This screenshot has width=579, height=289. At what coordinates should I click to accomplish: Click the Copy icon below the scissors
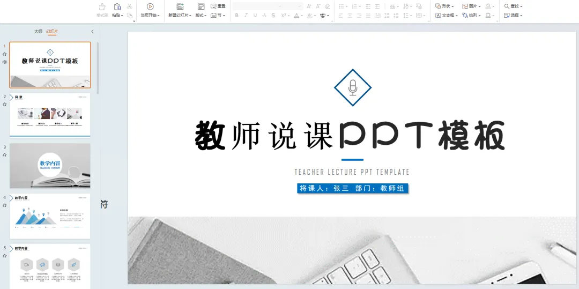(129, 16)
